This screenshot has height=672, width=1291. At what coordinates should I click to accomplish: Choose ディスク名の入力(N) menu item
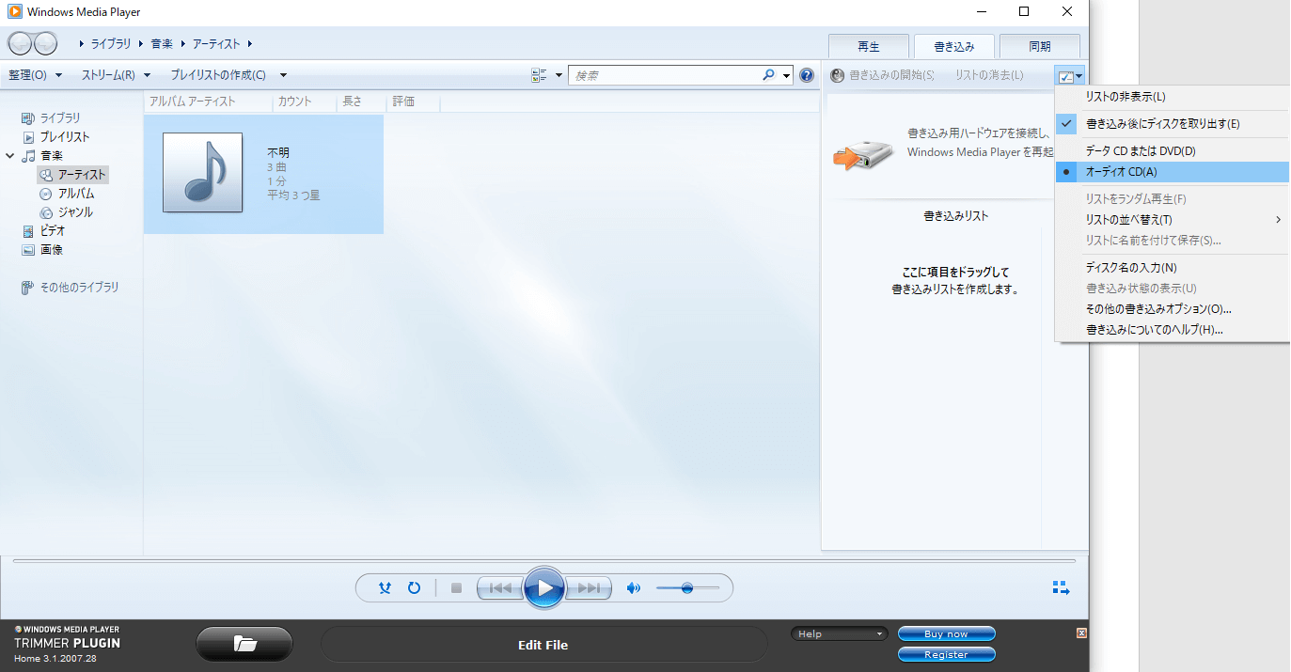point(1173,268)
